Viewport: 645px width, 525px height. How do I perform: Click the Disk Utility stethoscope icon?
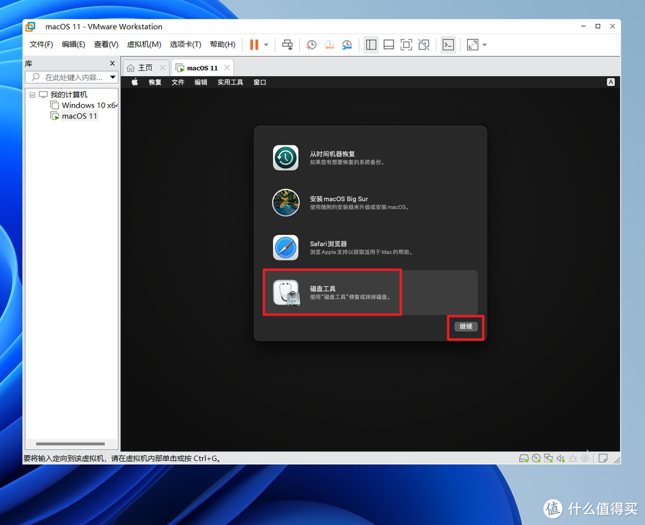point(286,293)
